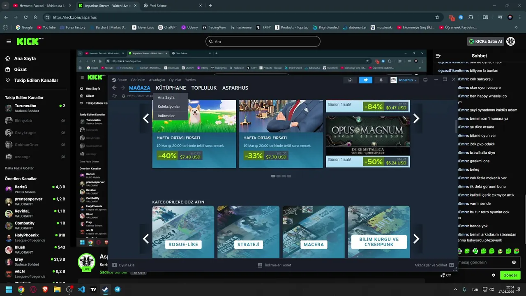
Task: Open the Arkadaşlar menu in Steam
Action: coord(157,80)
